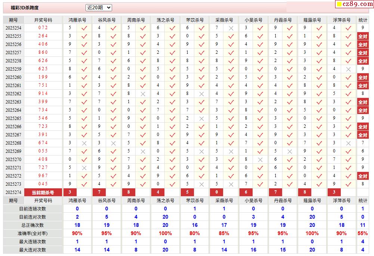Click red prediction box under 采薇杀号 in row 2025274
The image size is (374, 256).
217,192
